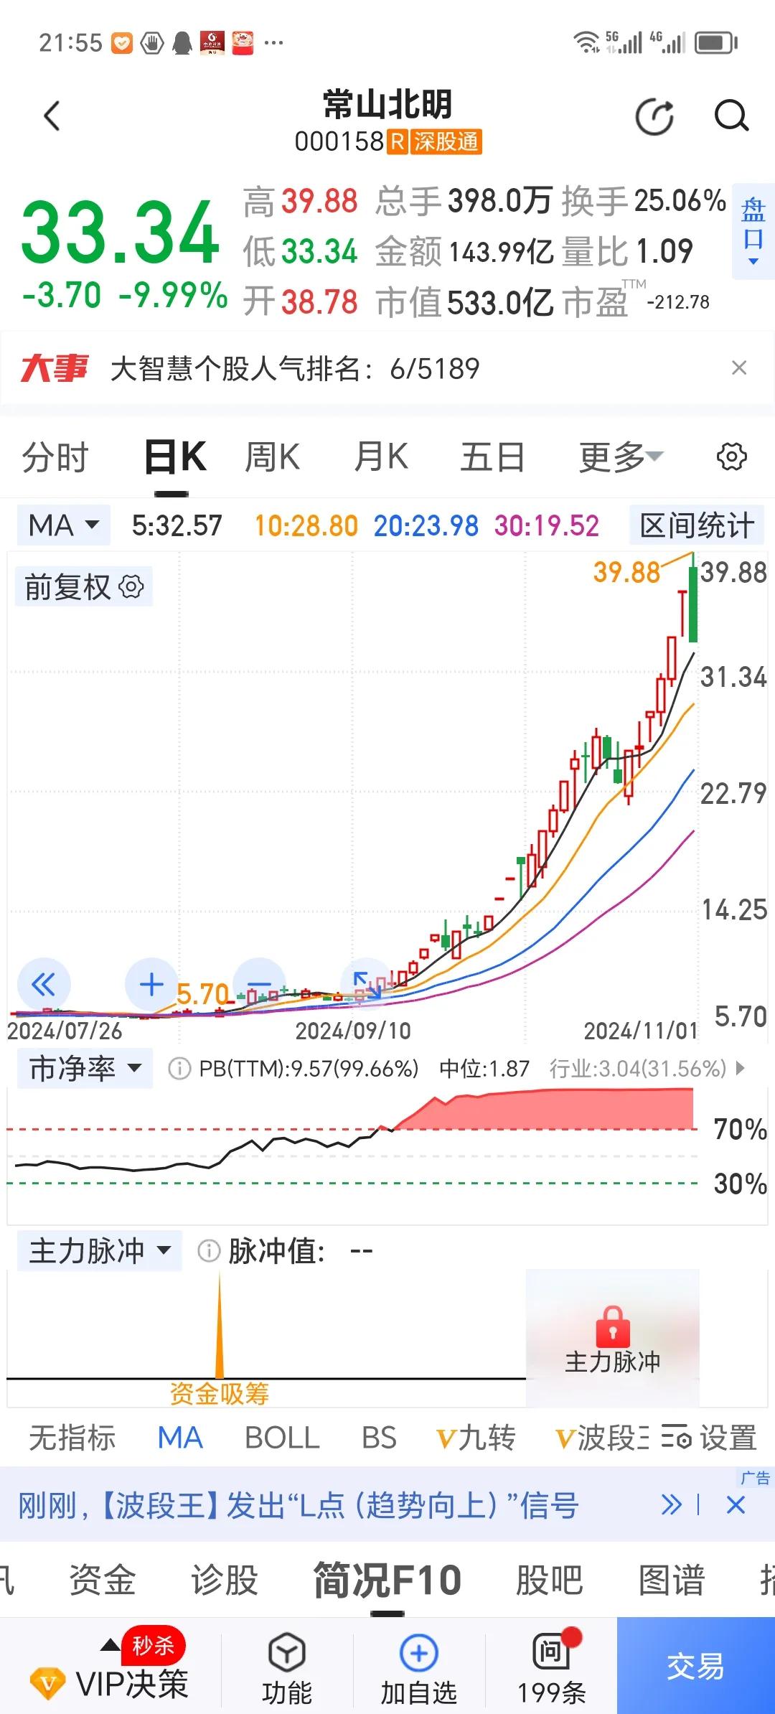Select V九转 indicator option
Viewport: 775px width, 1714px height.
pyautogui.click(x=476, y=1438)
